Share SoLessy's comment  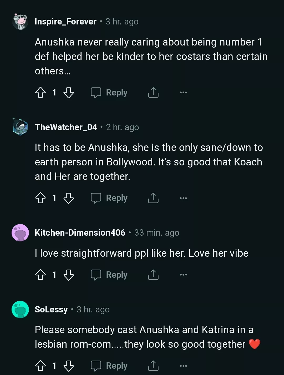coord(153,366)
